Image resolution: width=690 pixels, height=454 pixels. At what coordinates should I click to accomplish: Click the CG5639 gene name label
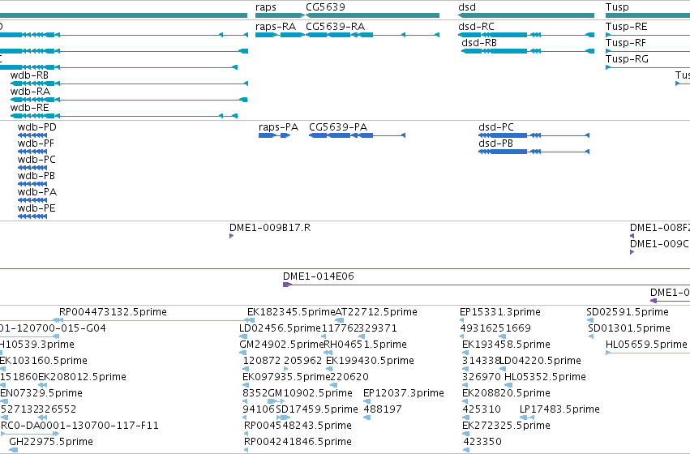tap(325, 7)
